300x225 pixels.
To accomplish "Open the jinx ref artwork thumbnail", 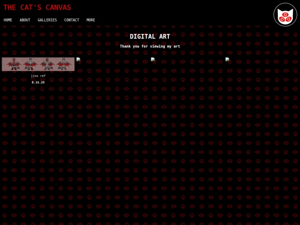I will click(38, 64).
